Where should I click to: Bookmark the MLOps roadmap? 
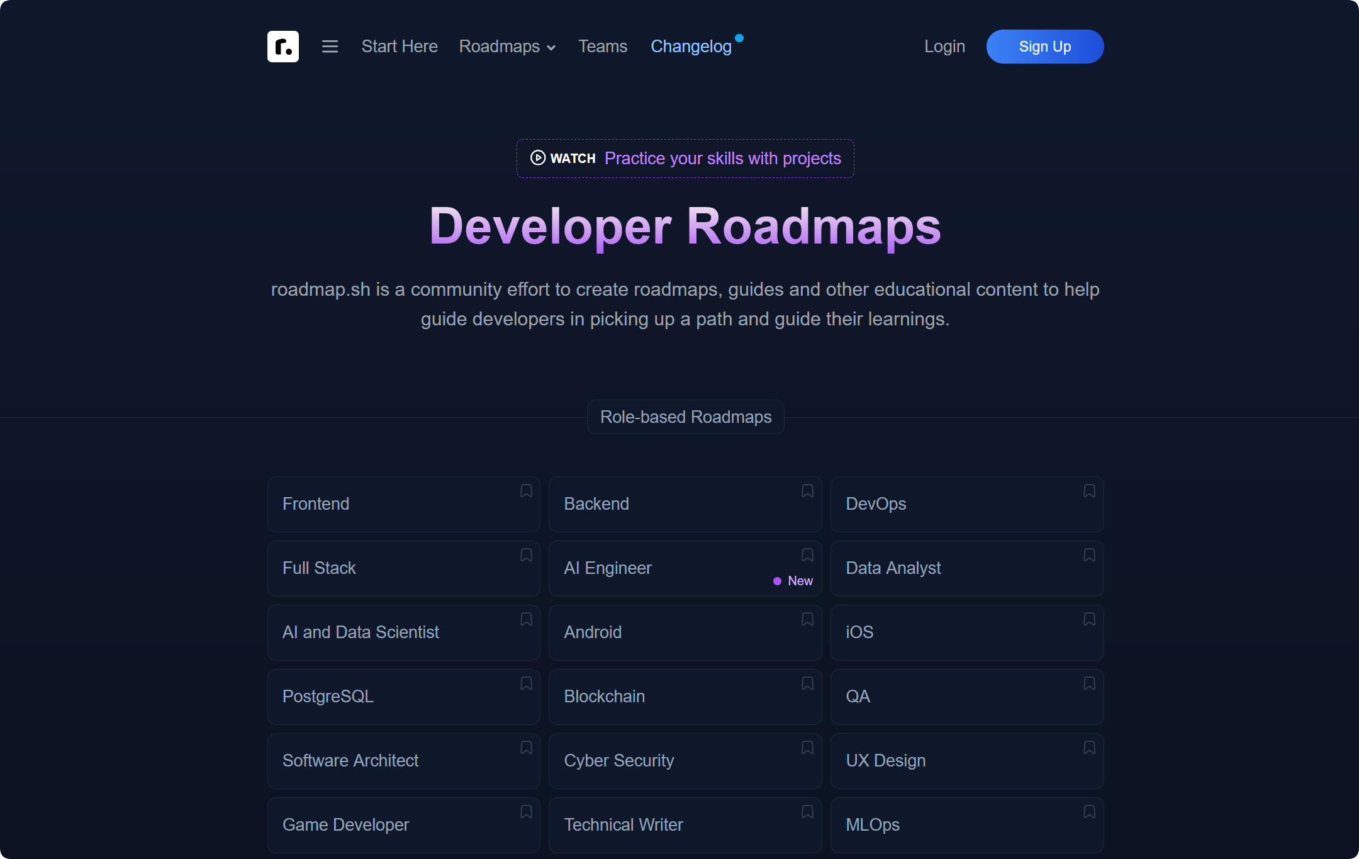click(1089, 812)
